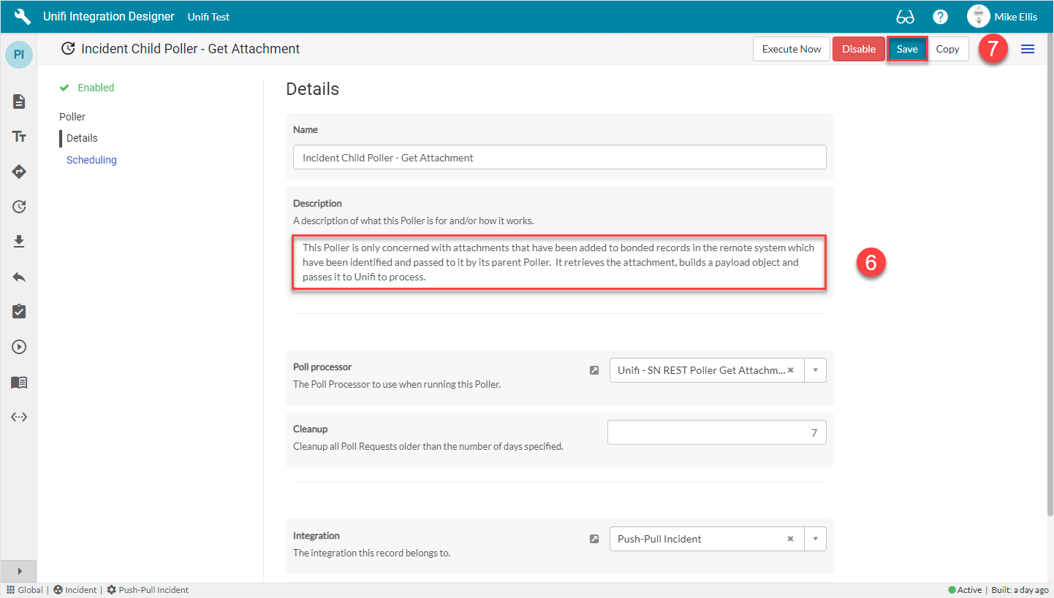Expand the Integration selection dropdown

click(x=814, y=538)
